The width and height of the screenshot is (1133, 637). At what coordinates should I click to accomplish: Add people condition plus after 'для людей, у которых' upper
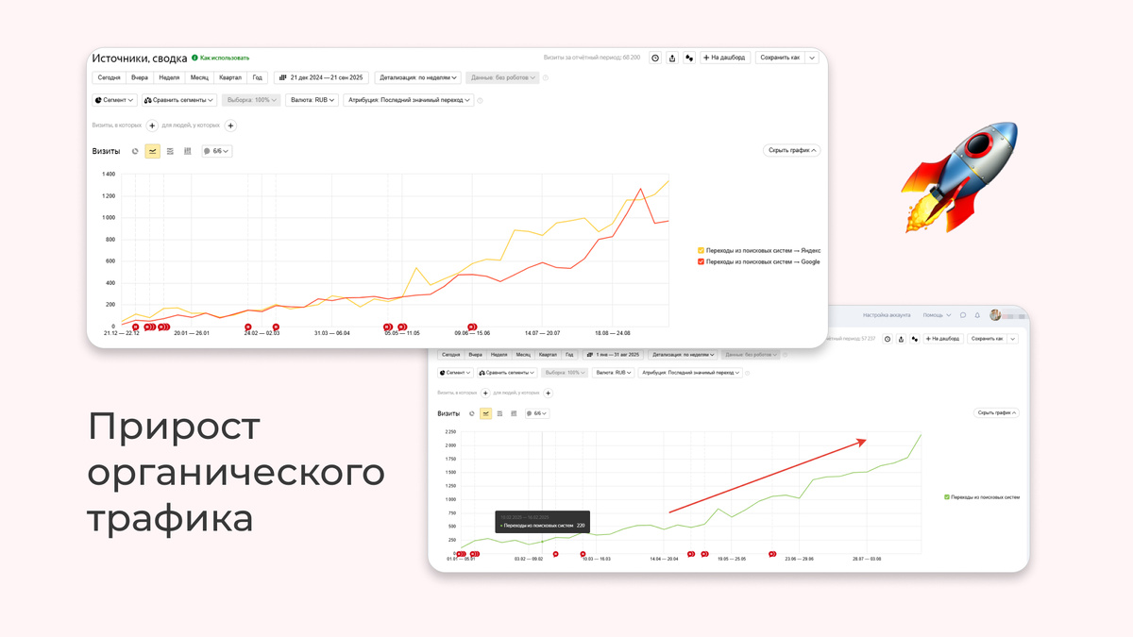tap(230, 125)
